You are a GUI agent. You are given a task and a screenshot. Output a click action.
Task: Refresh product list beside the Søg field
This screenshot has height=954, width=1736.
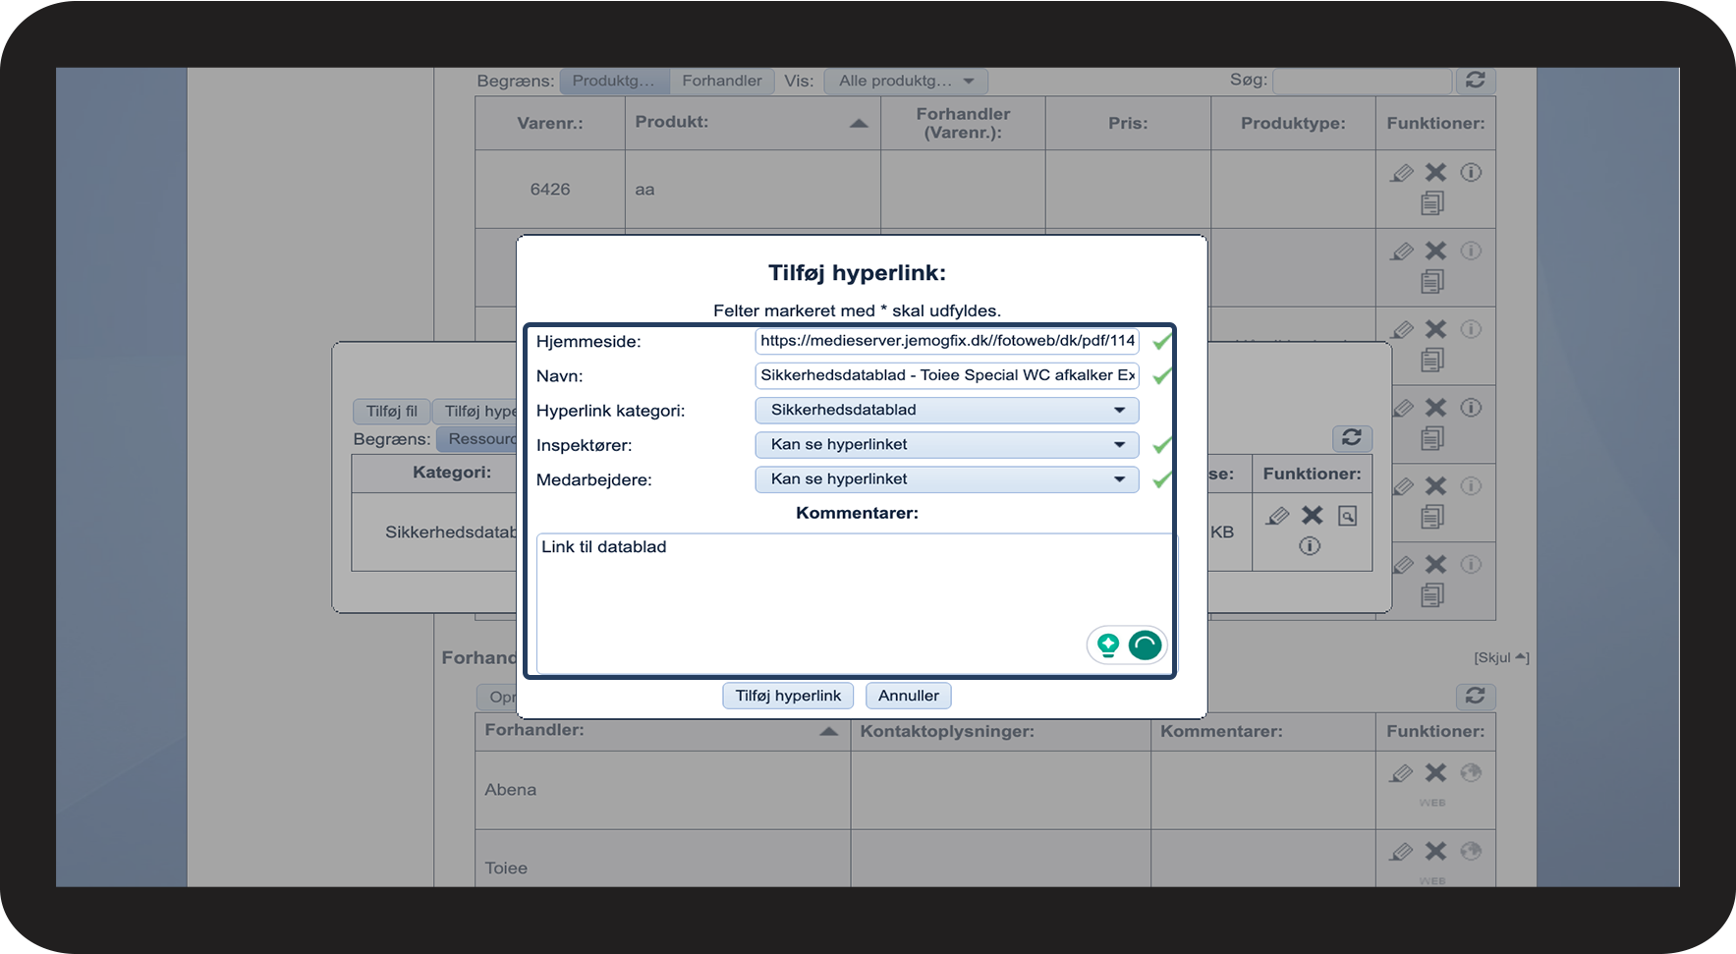click(x=1475, y=81)
